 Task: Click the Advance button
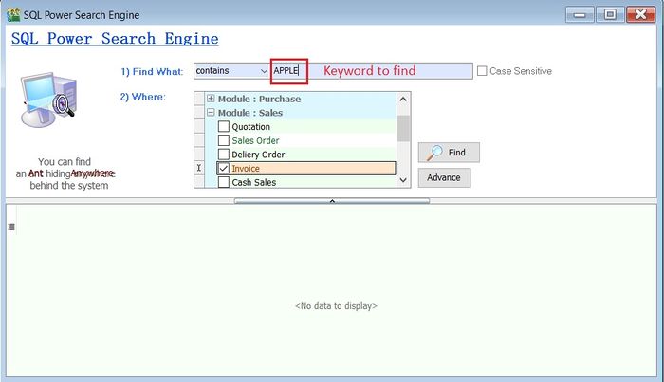tap(443, 177)
